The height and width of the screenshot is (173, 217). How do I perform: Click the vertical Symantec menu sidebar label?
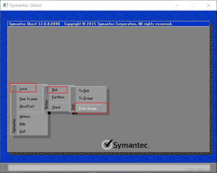pyautogui.click(x=14, y=126)
